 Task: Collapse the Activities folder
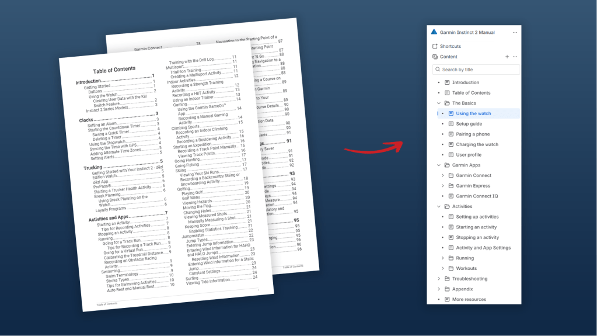pyautogui.click(x=439, y=206)
